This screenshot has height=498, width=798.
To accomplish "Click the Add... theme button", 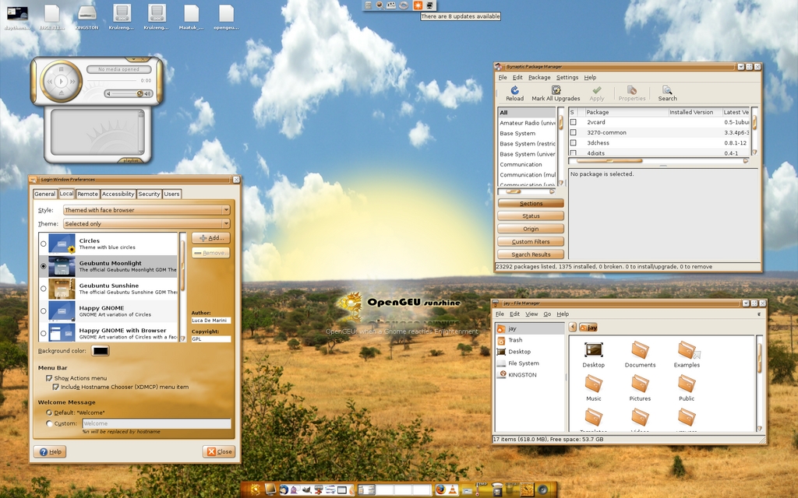I will coord(210,238).
